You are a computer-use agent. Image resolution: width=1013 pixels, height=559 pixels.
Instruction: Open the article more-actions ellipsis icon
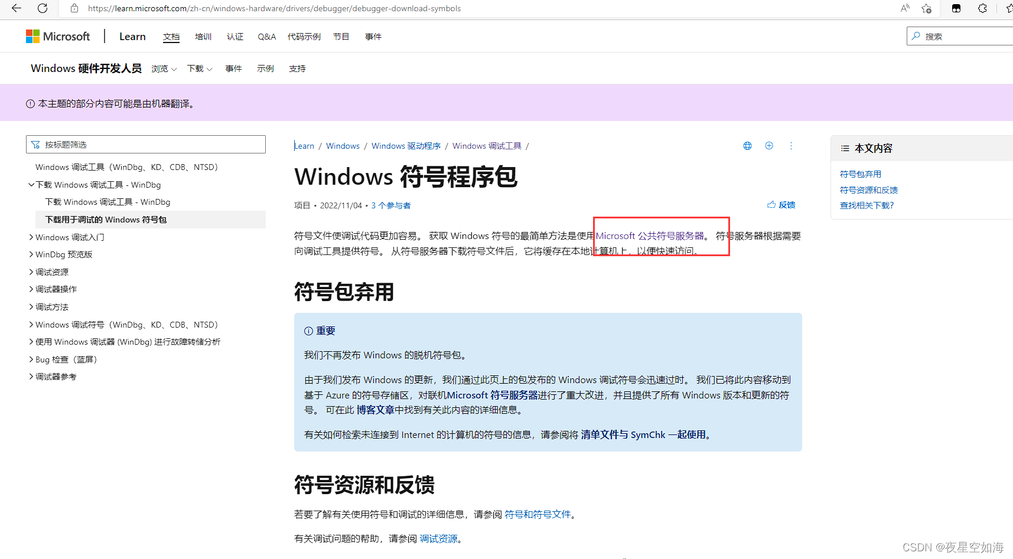[791, 145]
